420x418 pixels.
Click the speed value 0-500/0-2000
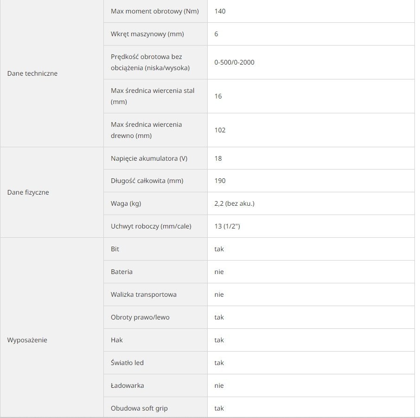click(235, 62)
